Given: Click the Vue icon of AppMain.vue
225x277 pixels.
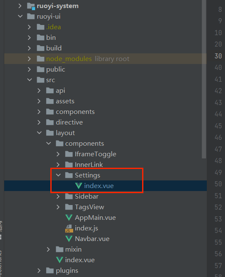Looking at the screenshot, I should (x=69, y=217).
